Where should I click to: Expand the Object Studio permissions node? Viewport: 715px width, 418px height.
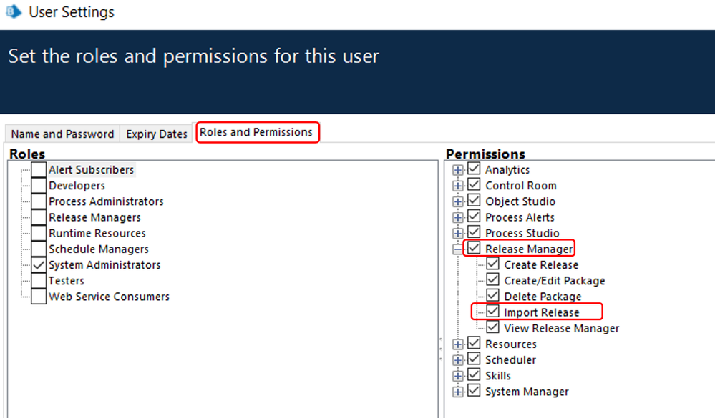(x=458, y=201)
